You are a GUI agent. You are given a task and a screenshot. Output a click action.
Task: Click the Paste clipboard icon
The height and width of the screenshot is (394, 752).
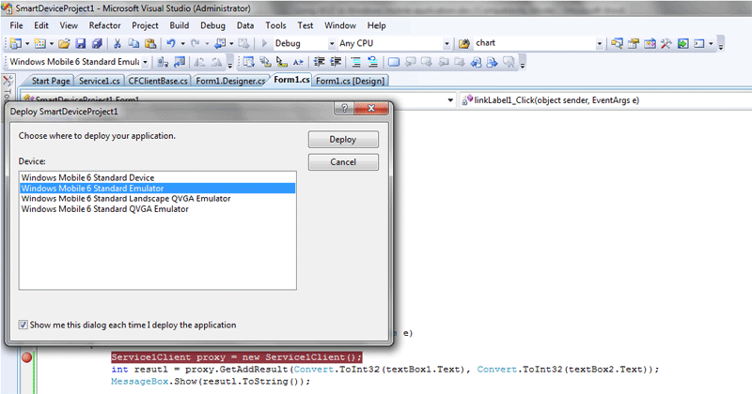pyautogui.click(x=150, y=43)
